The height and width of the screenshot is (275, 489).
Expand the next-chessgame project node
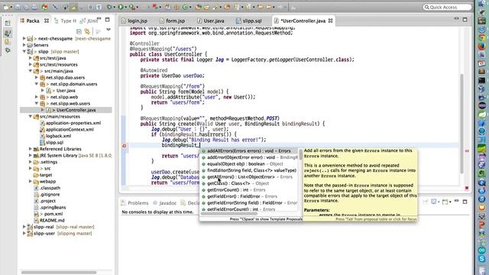24,38
